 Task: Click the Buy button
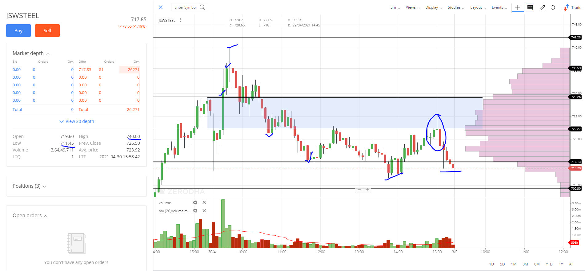tap(18, 31)
